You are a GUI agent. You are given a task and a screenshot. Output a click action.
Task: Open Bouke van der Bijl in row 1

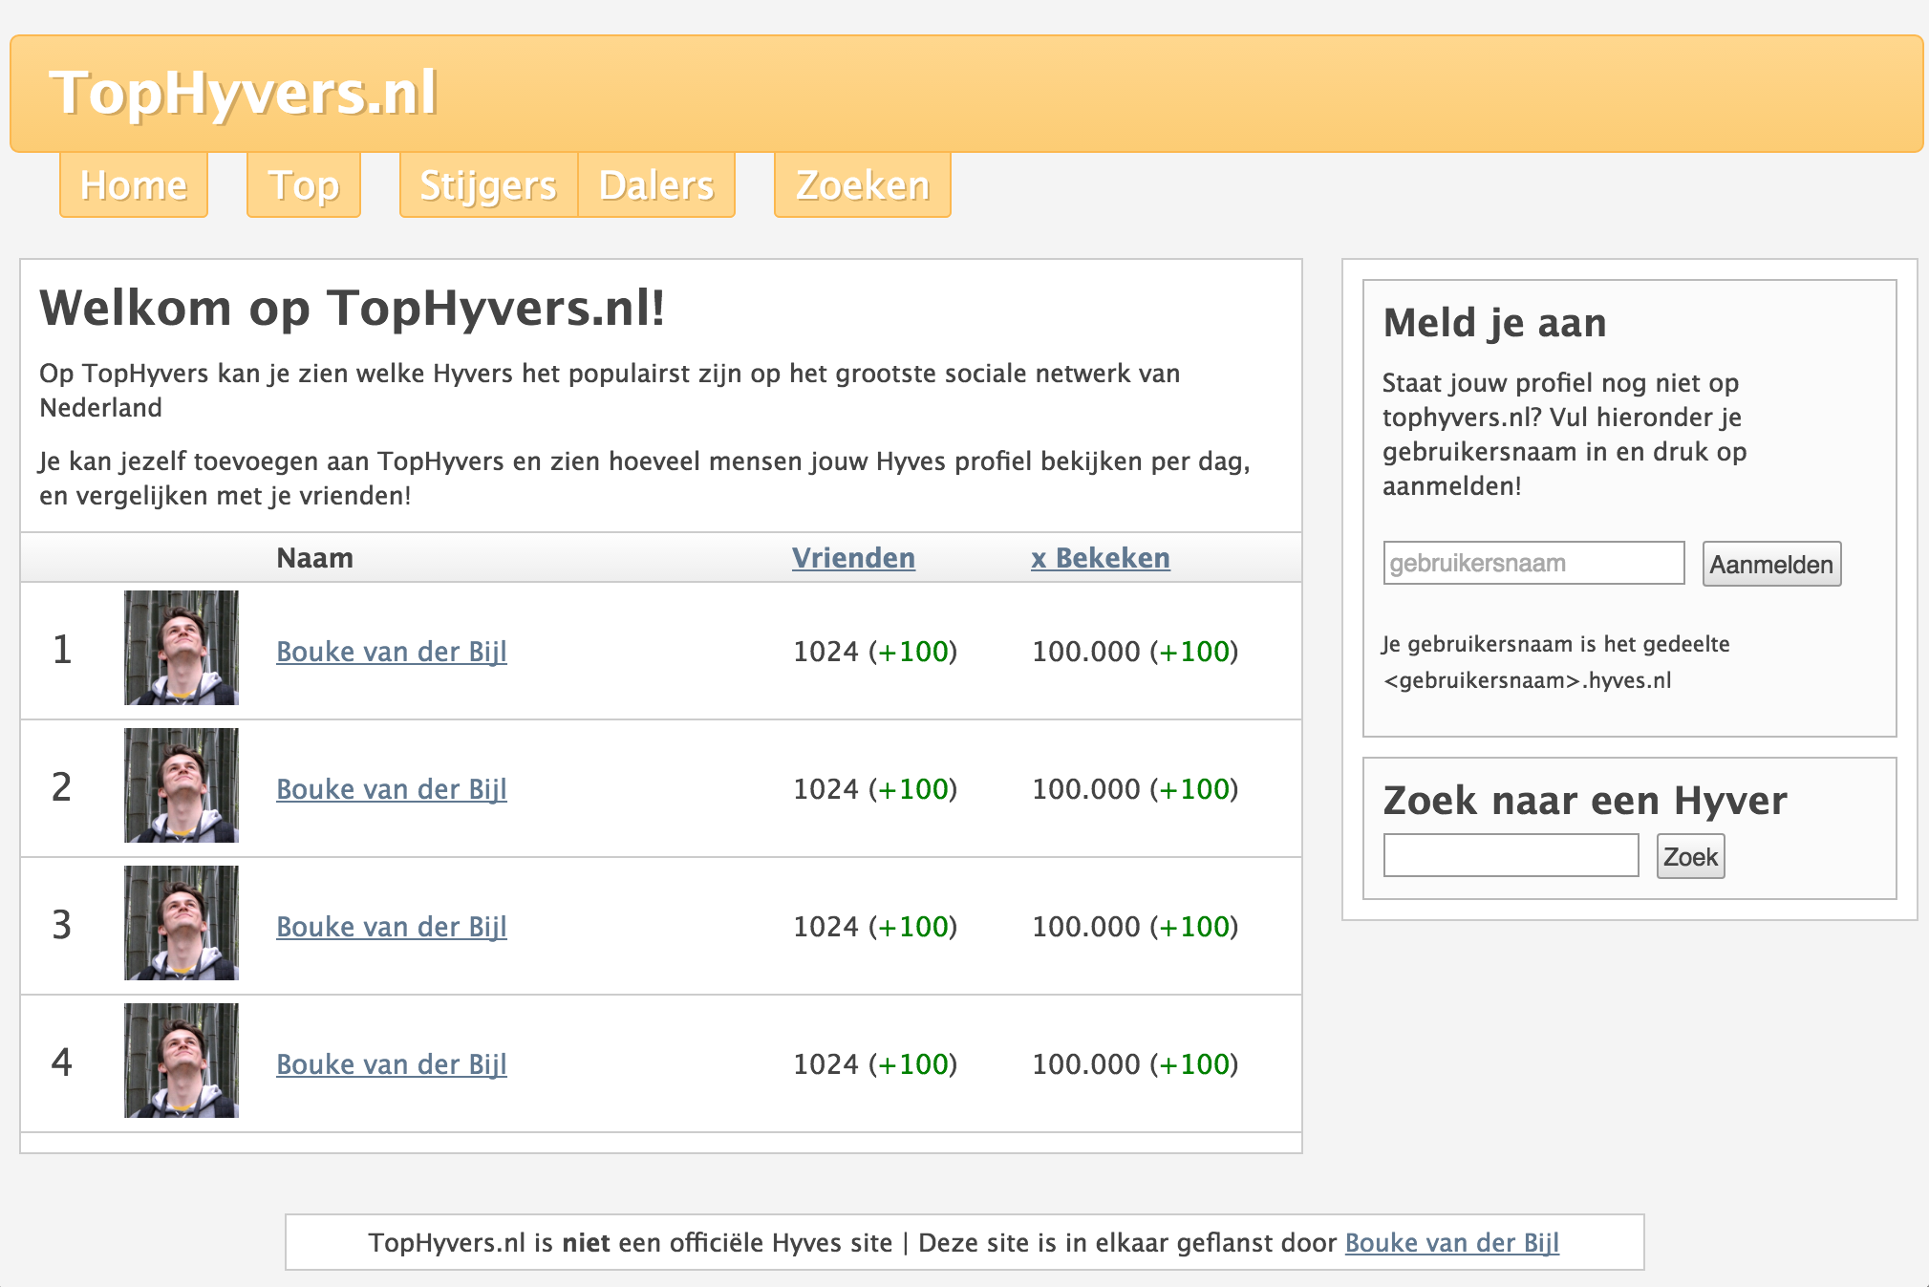[392, 652]
